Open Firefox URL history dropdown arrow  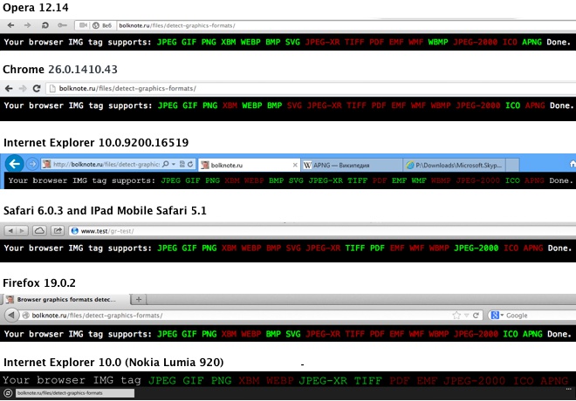[467, 316]
